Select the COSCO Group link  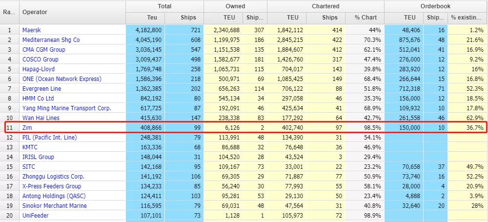tap(40, 60)
